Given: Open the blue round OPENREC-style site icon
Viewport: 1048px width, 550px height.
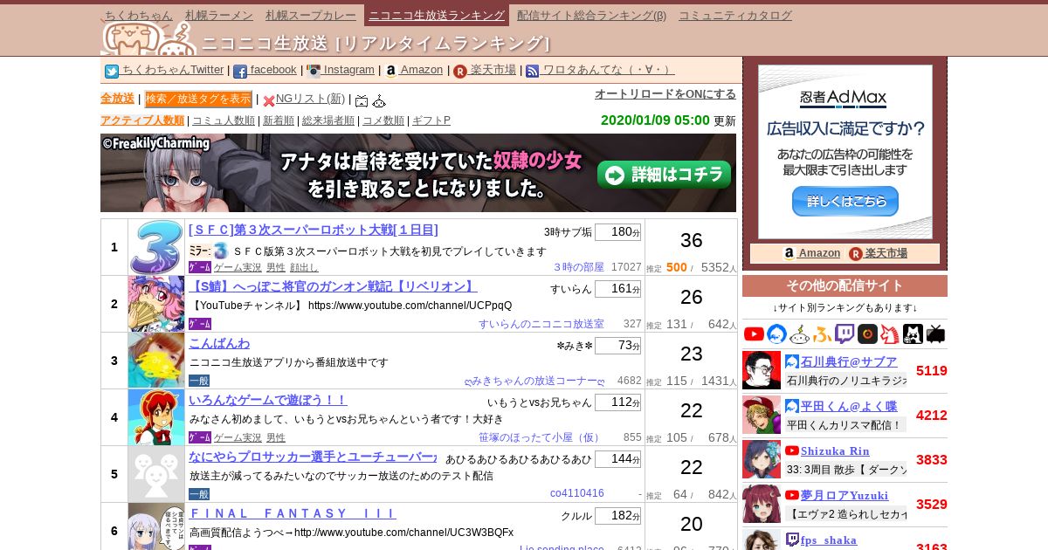Looking at the screenshot, I should pos(776,333).
